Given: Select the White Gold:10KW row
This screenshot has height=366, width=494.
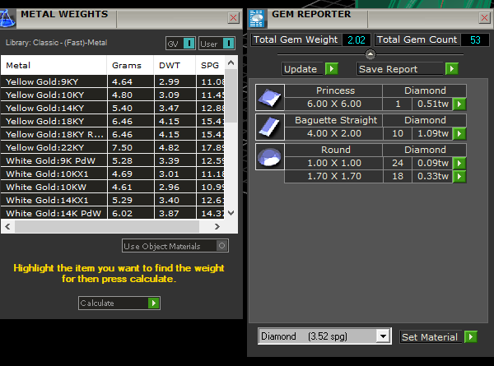Looking at the screenshot, I should [54, 188].
